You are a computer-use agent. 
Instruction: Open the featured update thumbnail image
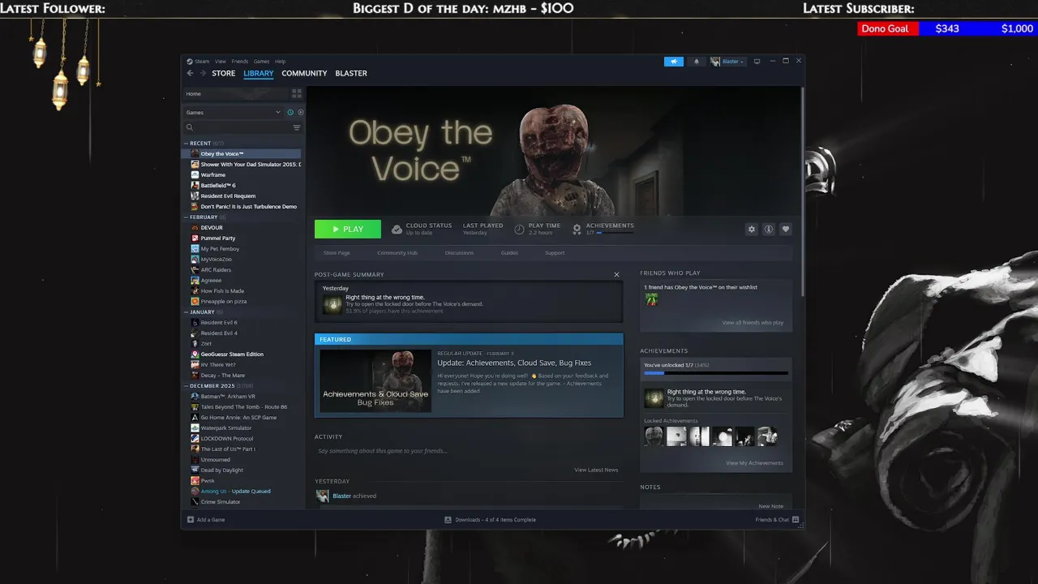point(375,380)
